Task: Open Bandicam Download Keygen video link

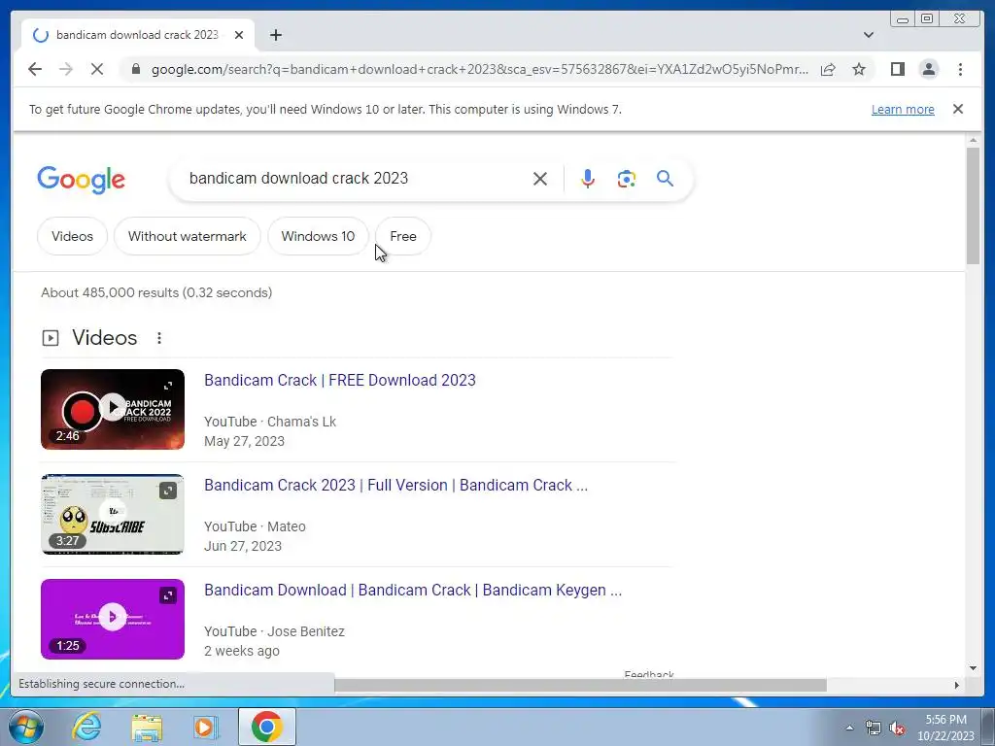Action: point(413,590)
